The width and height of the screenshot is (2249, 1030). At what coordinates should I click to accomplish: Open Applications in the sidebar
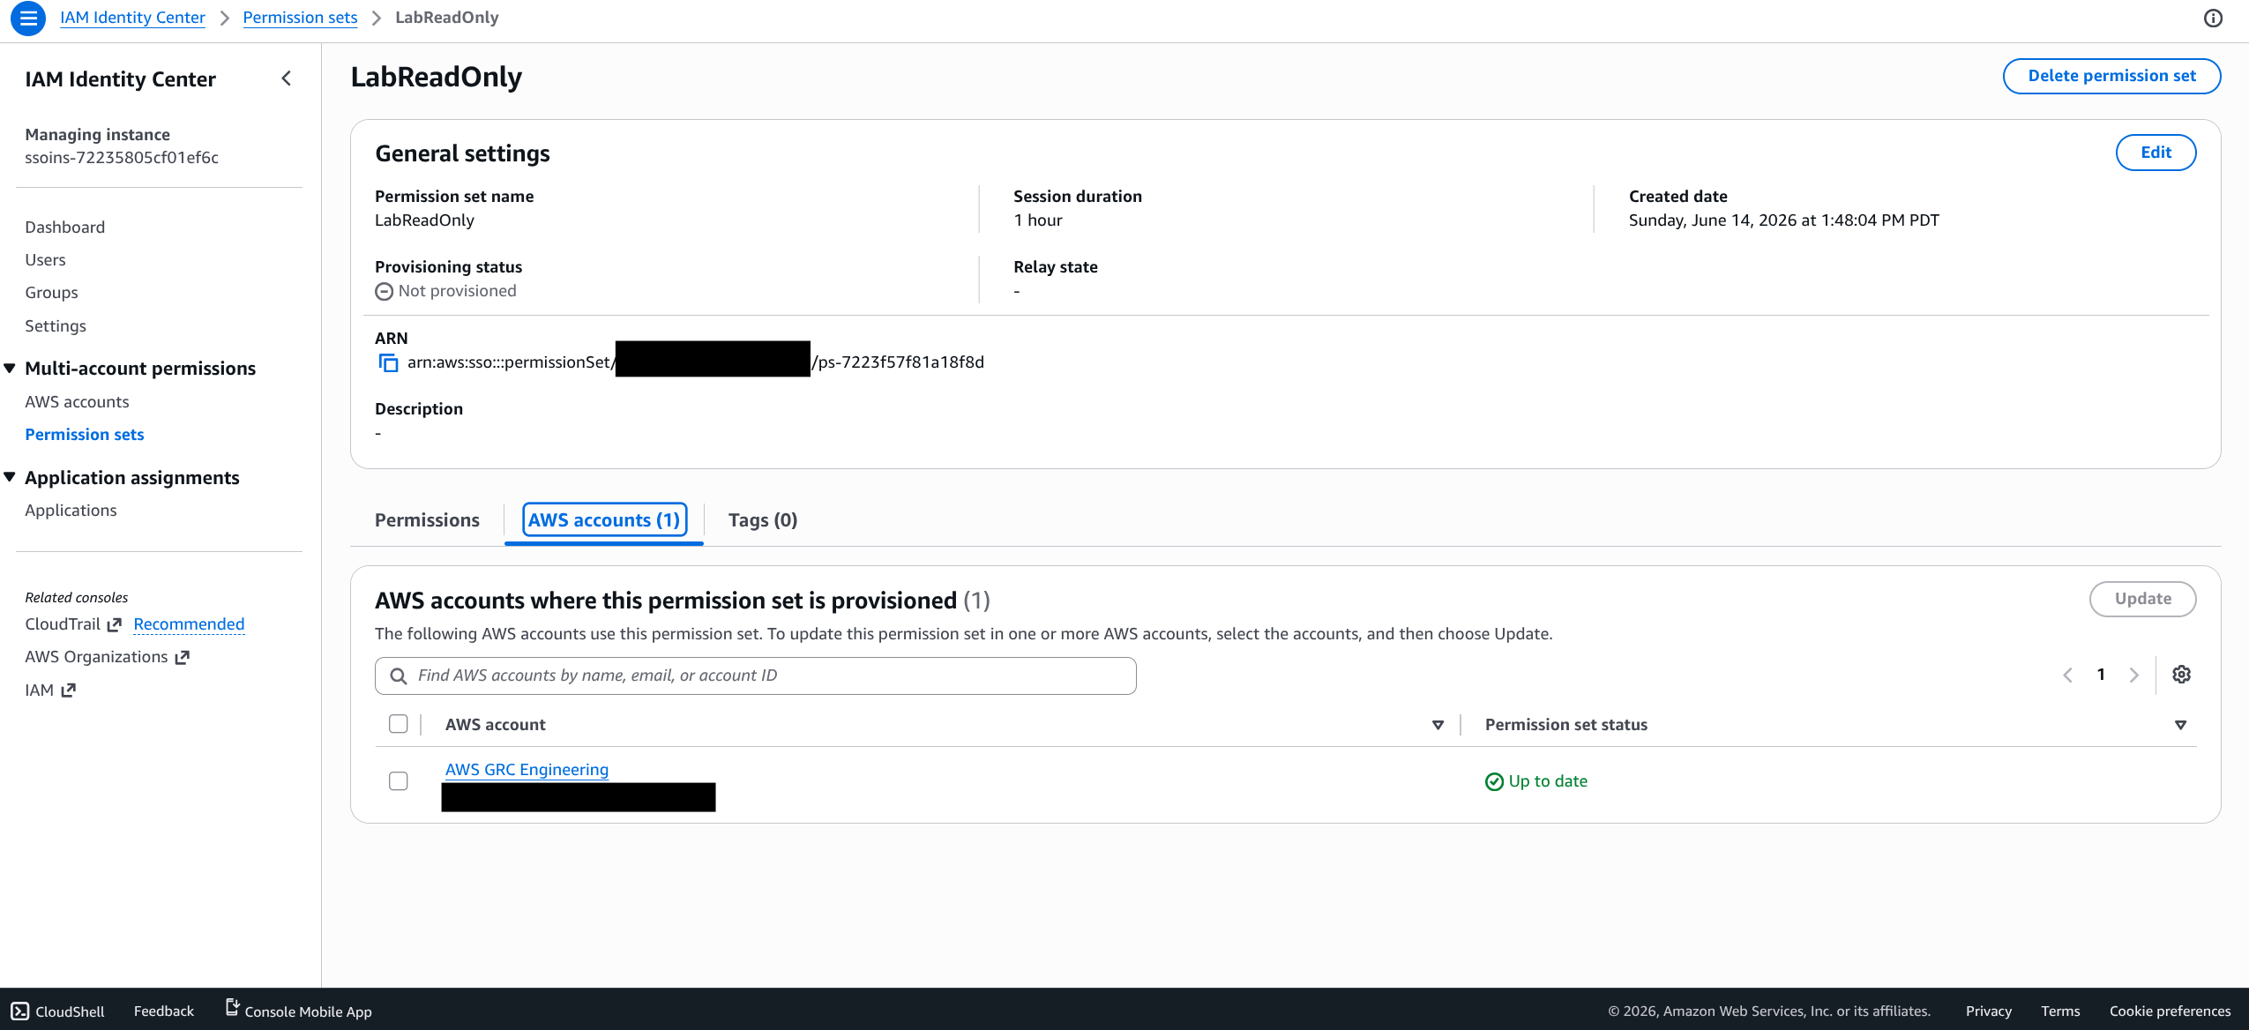(71, 511)
